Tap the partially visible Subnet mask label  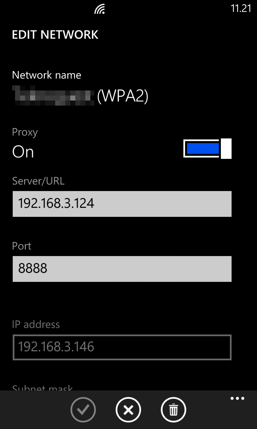(x=42, y=387)
